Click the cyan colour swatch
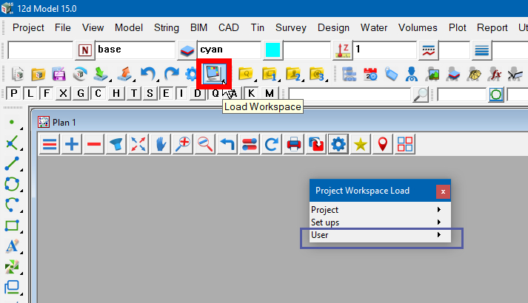 273,50
